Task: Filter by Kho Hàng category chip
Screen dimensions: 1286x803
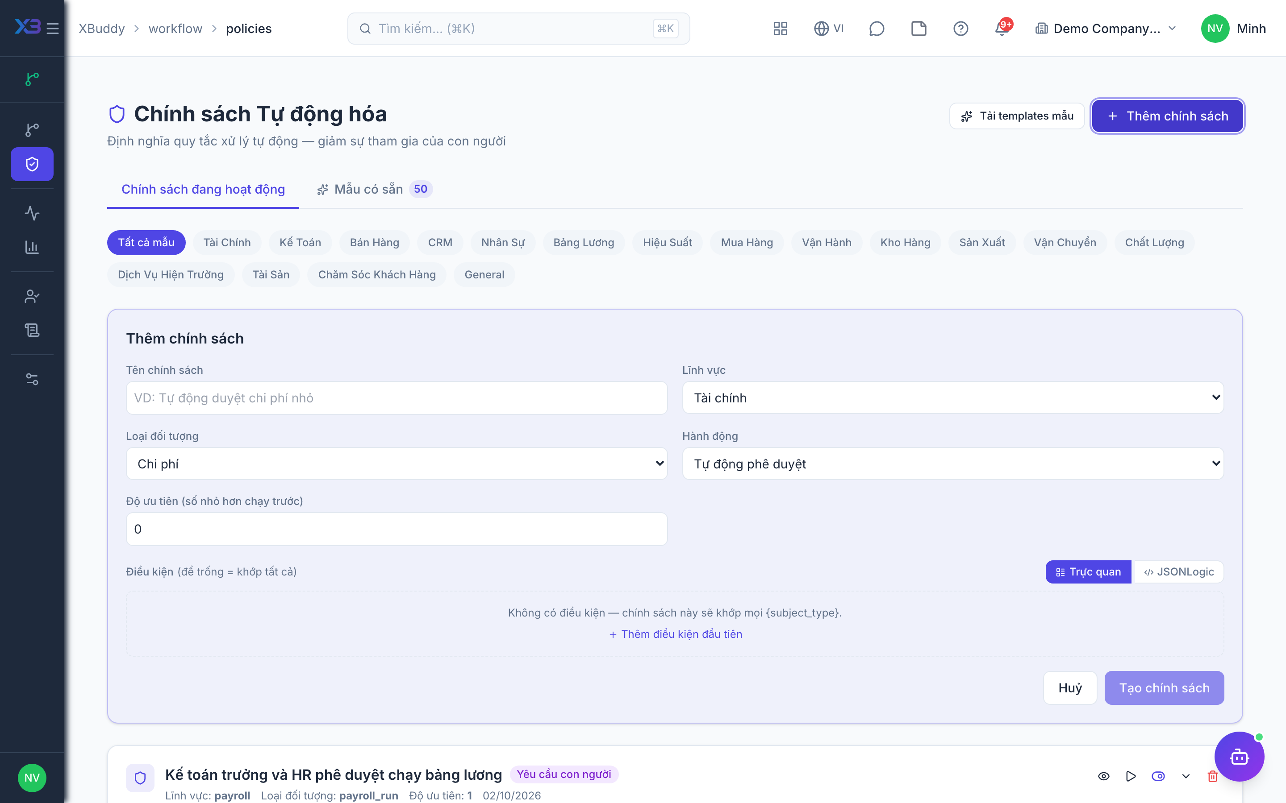Action: 905,242
